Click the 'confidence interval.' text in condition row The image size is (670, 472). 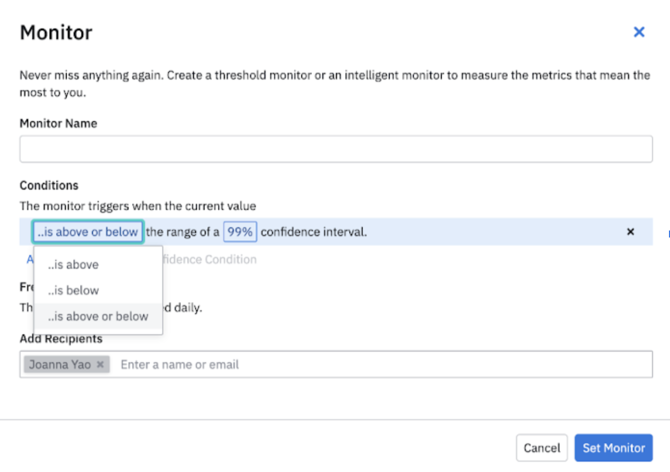click(x=313, y=232)
